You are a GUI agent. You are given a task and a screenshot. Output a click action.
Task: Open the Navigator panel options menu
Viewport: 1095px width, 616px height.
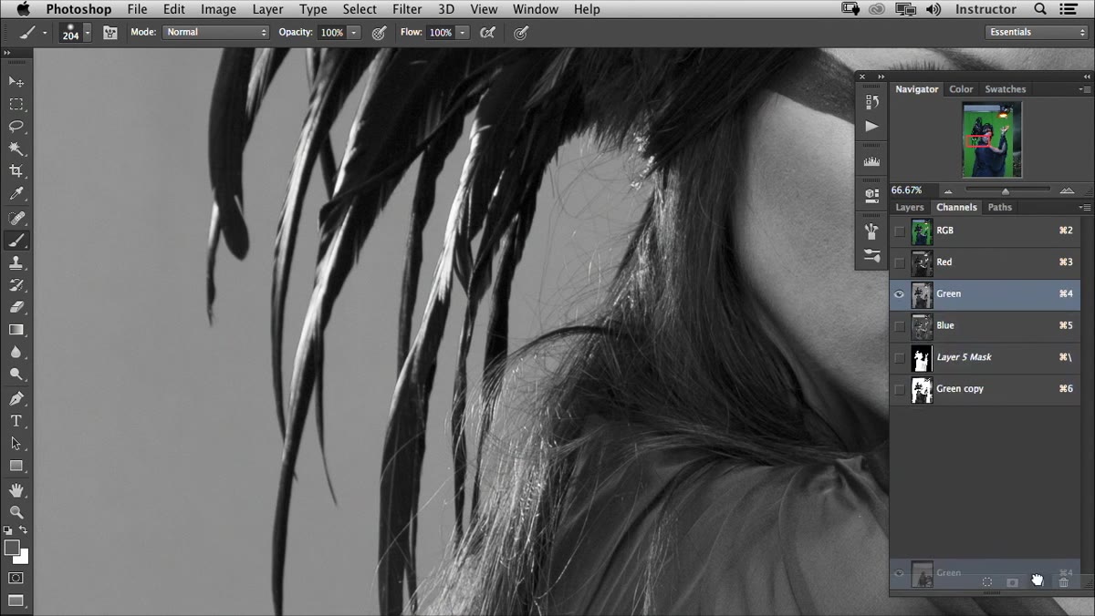(1085, 89)
